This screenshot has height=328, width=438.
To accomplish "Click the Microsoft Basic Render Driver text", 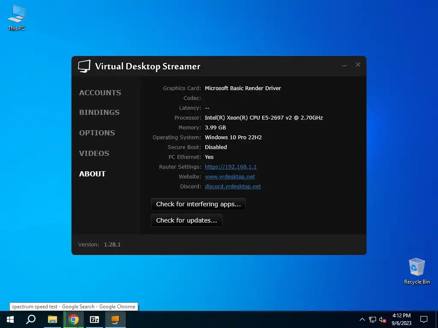I will (243, 88).
